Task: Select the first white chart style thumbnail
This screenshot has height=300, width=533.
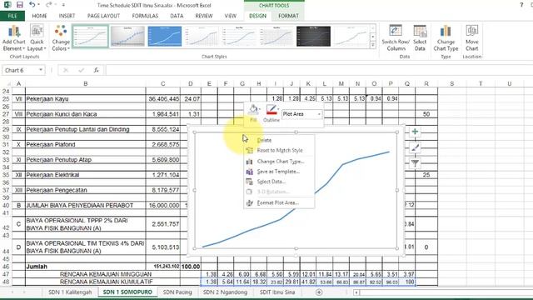Action: tap(90, 36)
